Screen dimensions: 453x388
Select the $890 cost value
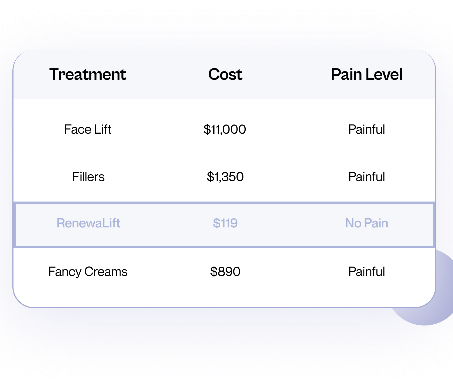pyautogui.click(x=225, y=272)
